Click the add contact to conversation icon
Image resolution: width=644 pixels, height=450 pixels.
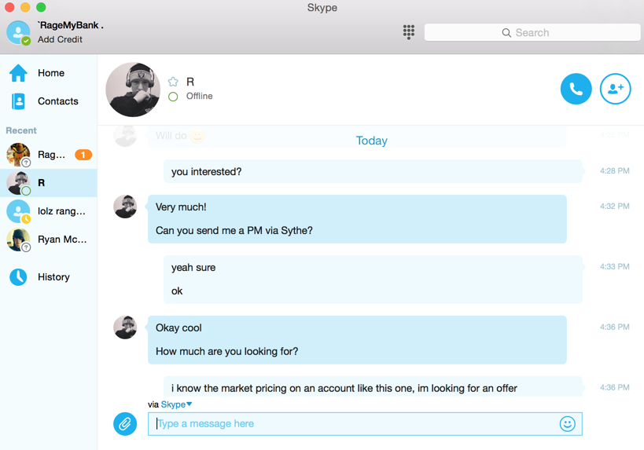(615, 89)
